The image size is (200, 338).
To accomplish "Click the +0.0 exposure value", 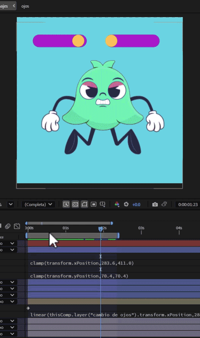I will 136,204.
